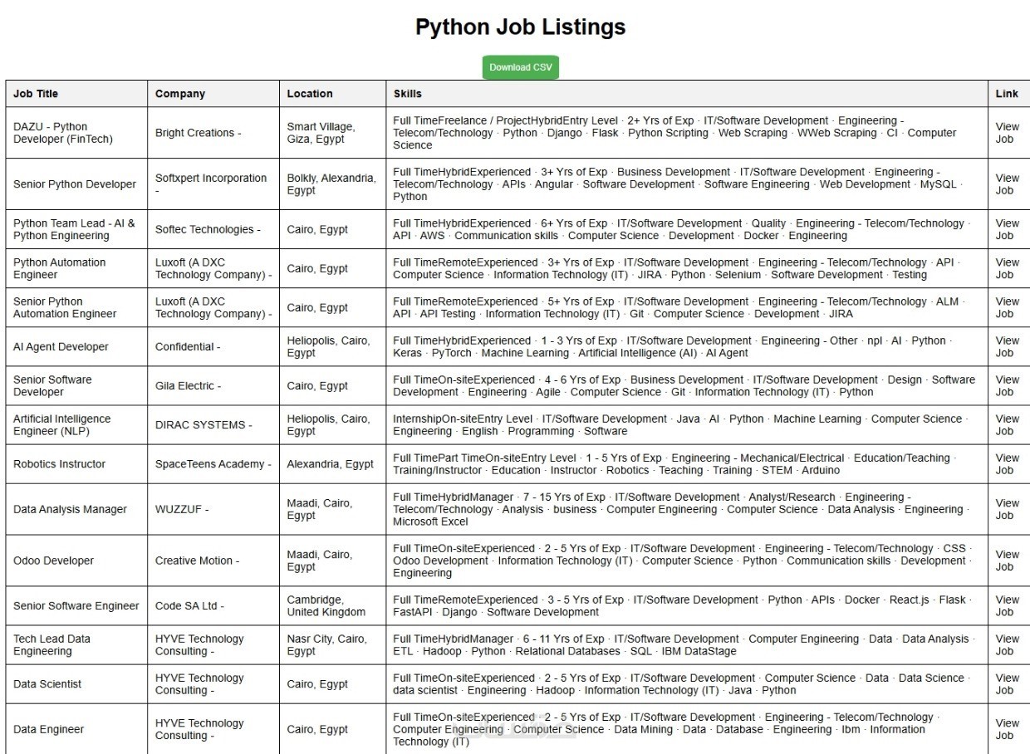Select job title Robotics Instructor

(x=59, y=463)
